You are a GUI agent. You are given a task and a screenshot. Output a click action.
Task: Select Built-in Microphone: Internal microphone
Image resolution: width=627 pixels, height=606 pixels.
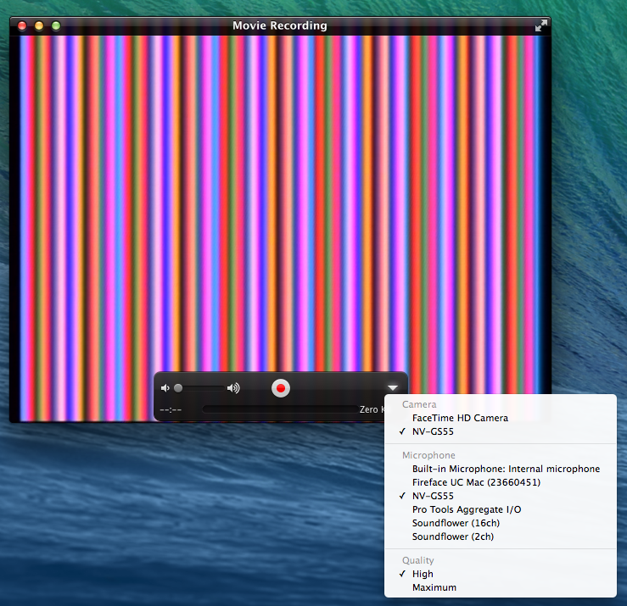pyautogui.click(x=506, y=469)
